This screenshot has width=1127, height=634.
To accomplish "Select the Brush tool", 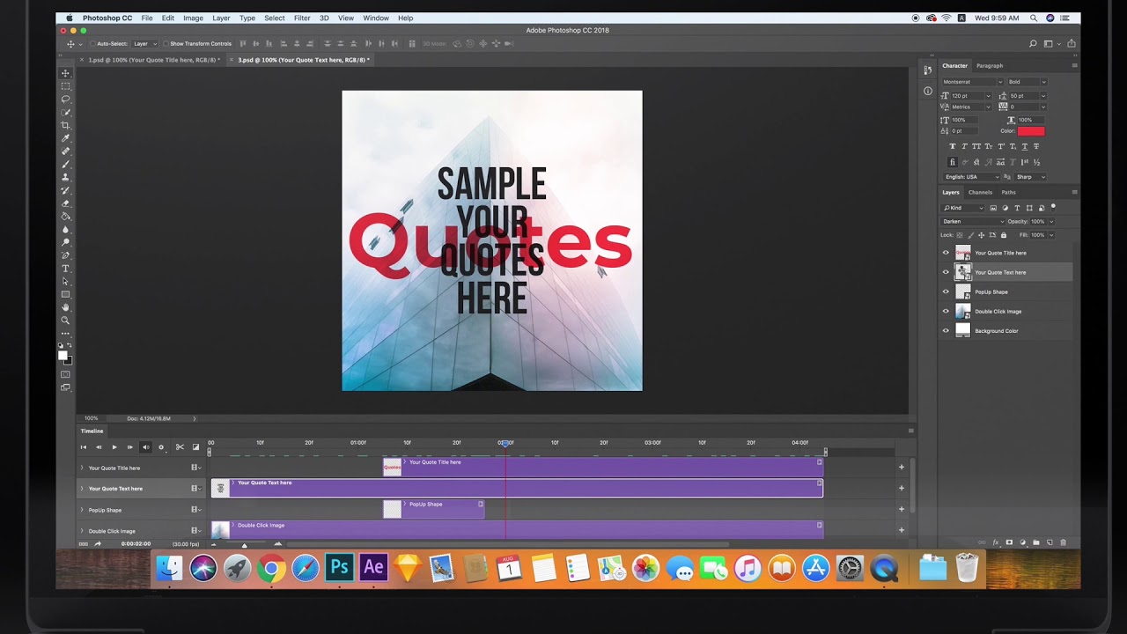I will (x=66, y=165).
